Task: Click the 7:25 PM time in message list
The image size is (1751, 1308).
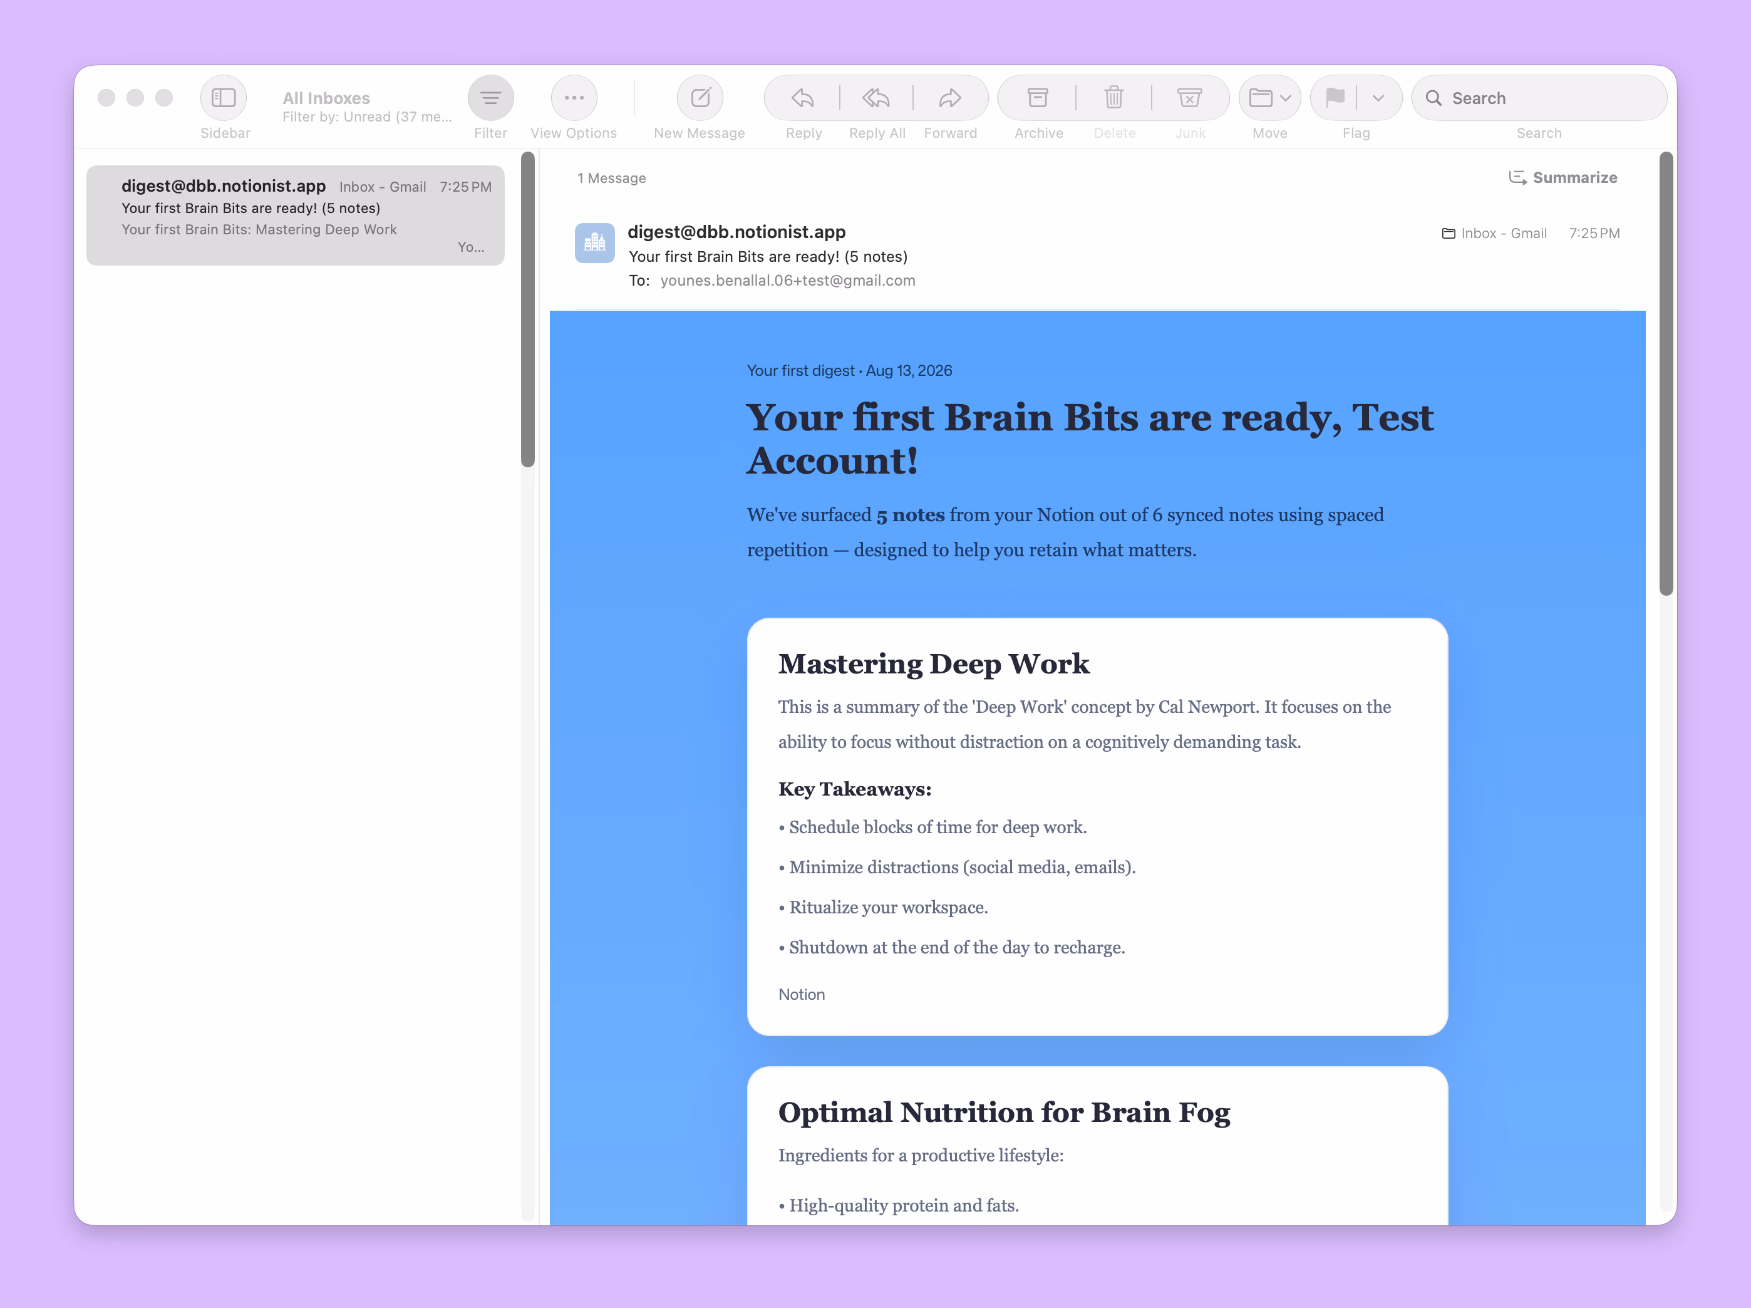Action: pos(465,187)
